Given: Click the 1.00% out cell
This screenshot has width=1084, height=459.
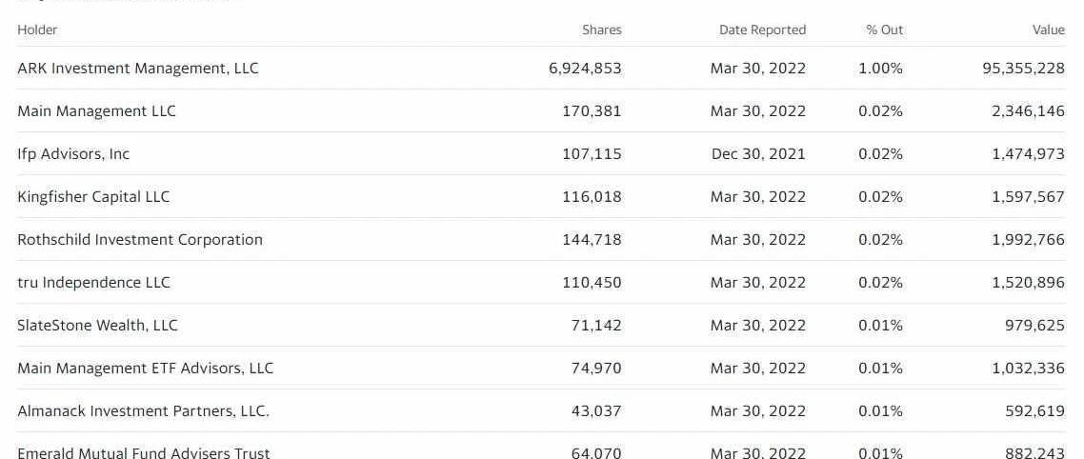Looking at the screenshot, I should point(881,69).
